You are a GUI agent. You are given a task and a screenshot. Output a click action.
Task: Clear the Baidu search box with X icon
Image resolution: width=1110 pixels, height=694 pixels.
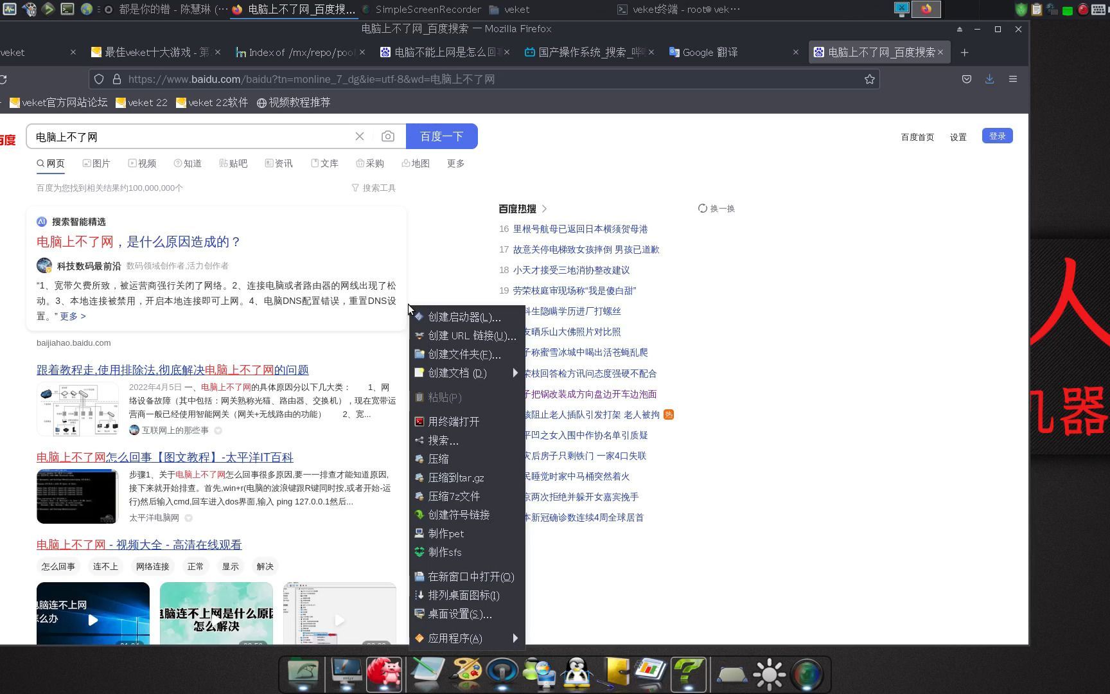(x=360, y=136)
